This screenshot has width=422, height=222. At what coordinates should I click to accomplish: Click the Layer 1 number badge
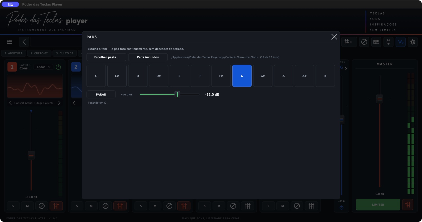point(12,67)
